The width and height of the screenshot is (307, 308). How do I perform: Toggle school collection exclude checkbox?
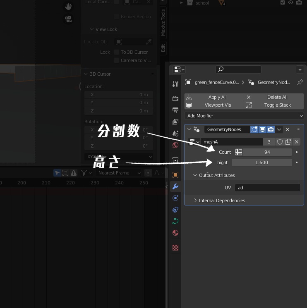click(x=283, y=2)
